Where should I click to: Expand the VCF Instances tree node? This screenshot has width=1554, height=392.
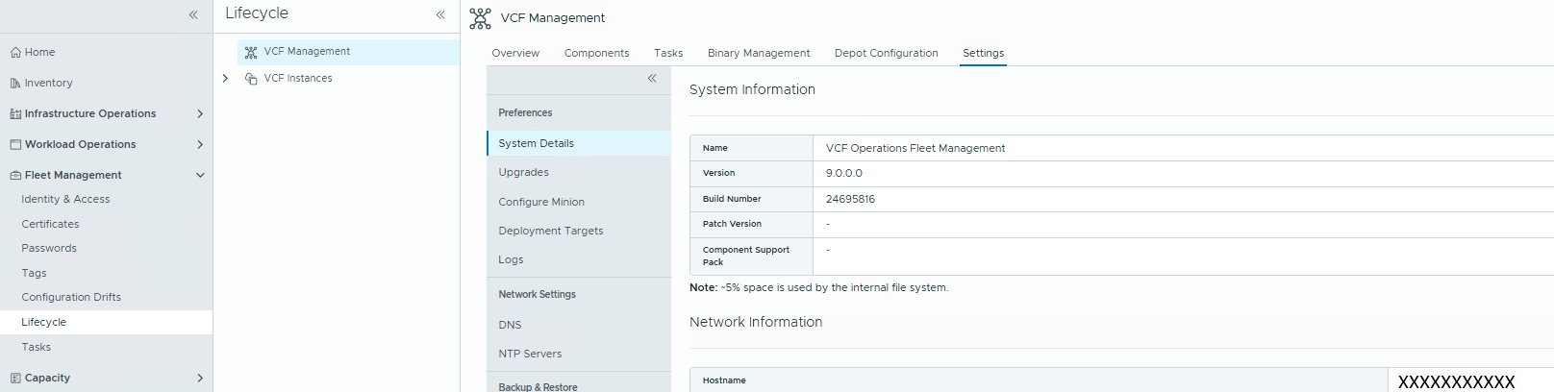pyautogui.click(x=225, y=79)
